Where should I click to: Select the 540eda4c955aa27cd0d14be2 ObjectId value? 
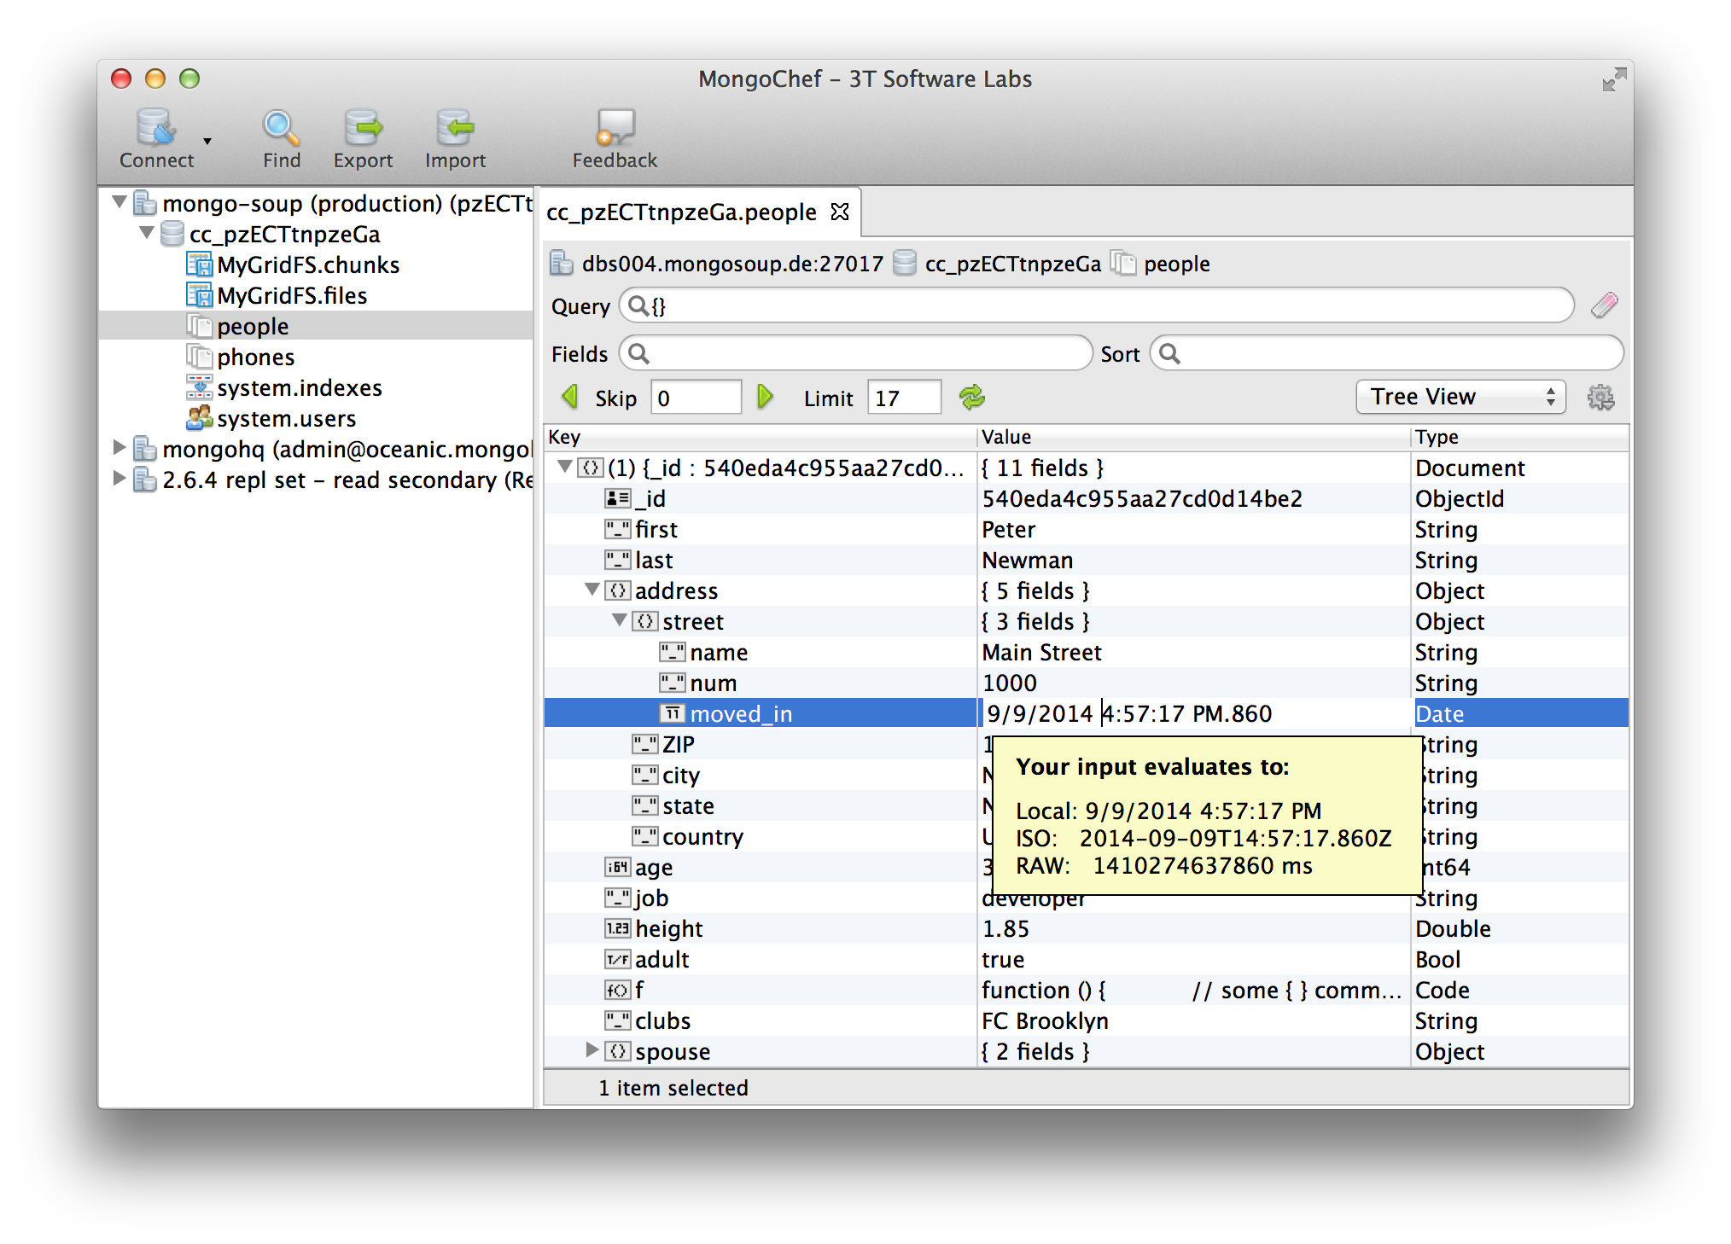pyautogui.click(x=1142, y=498)
